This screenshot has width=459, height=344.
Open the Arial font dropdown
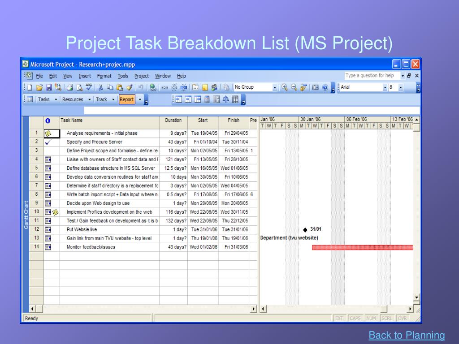pyautogui.click(x=385, y=87)
